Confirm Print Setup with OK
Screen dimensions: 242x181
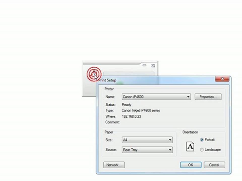191,165
